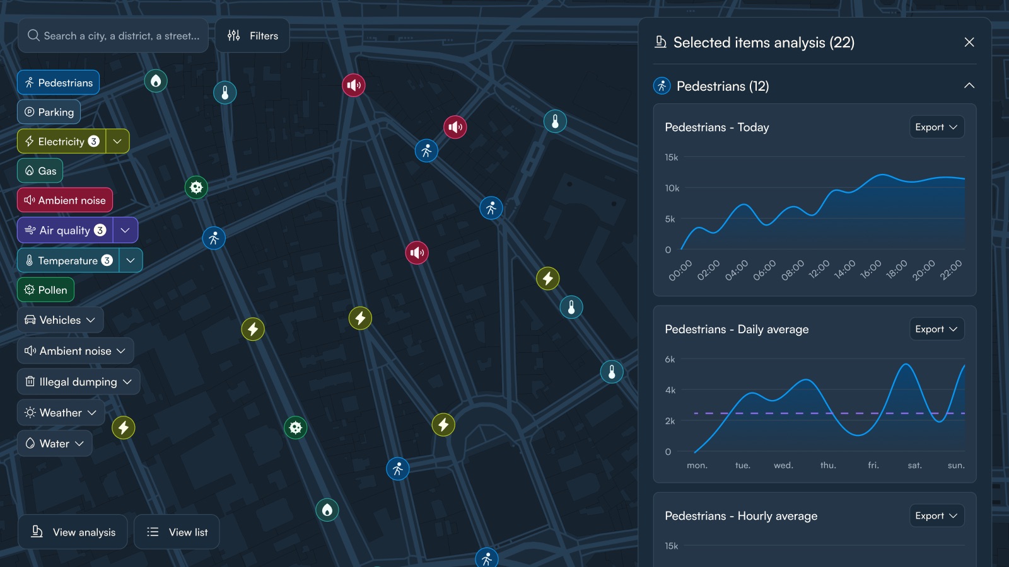Viewport: 1009px width, 567px height.
Task: Open Export menu for Daily average chart
Action: [x=936, y=329]
